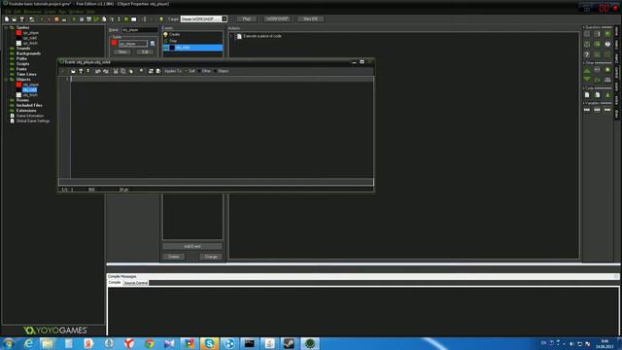Click the Add Event button
This screenshot has width=622, height=350.
tap(192, 246)
